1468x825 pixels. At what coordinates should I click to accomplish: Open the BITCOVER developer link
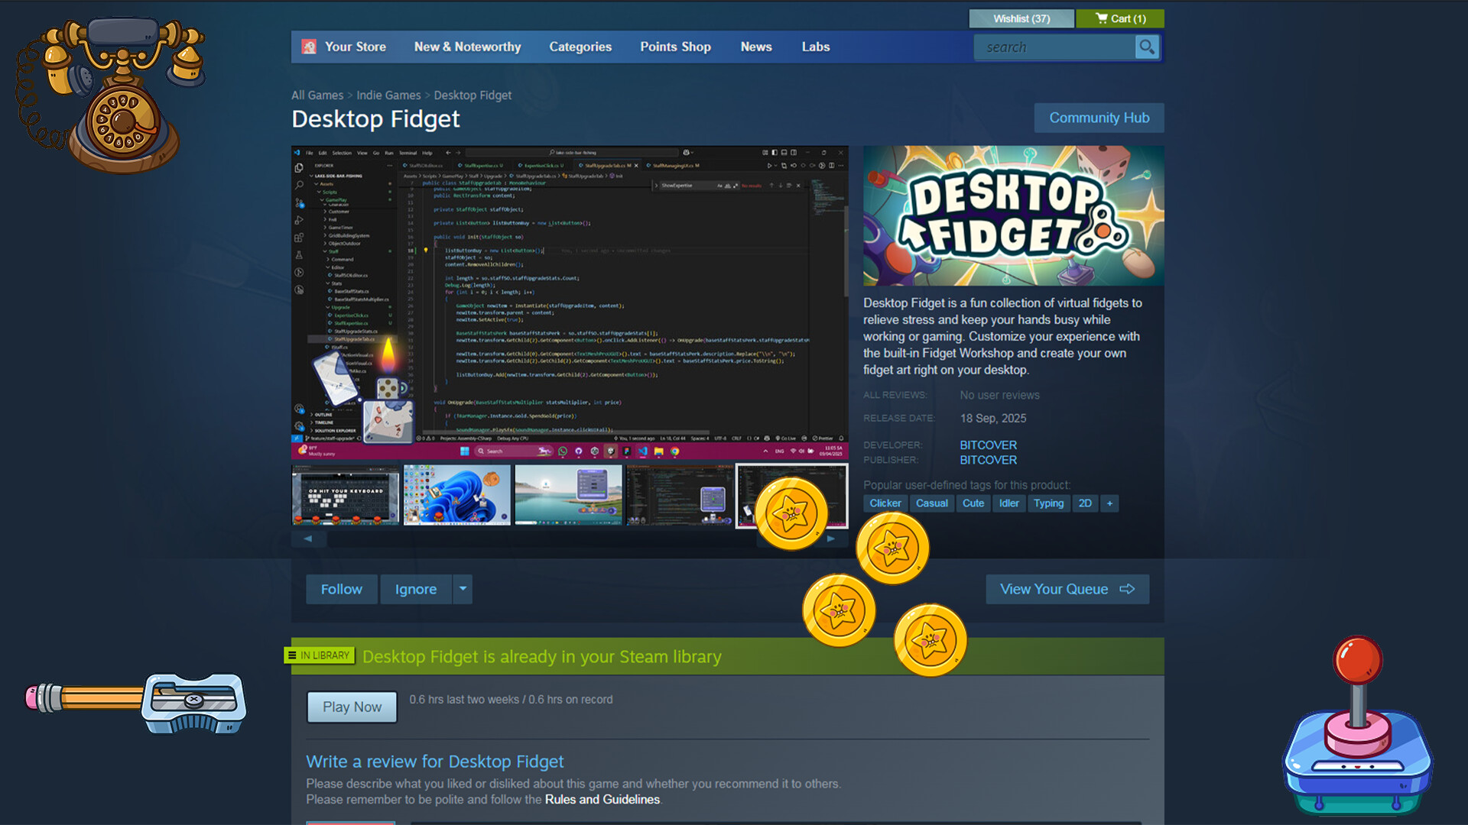click(x=988, y=445)
